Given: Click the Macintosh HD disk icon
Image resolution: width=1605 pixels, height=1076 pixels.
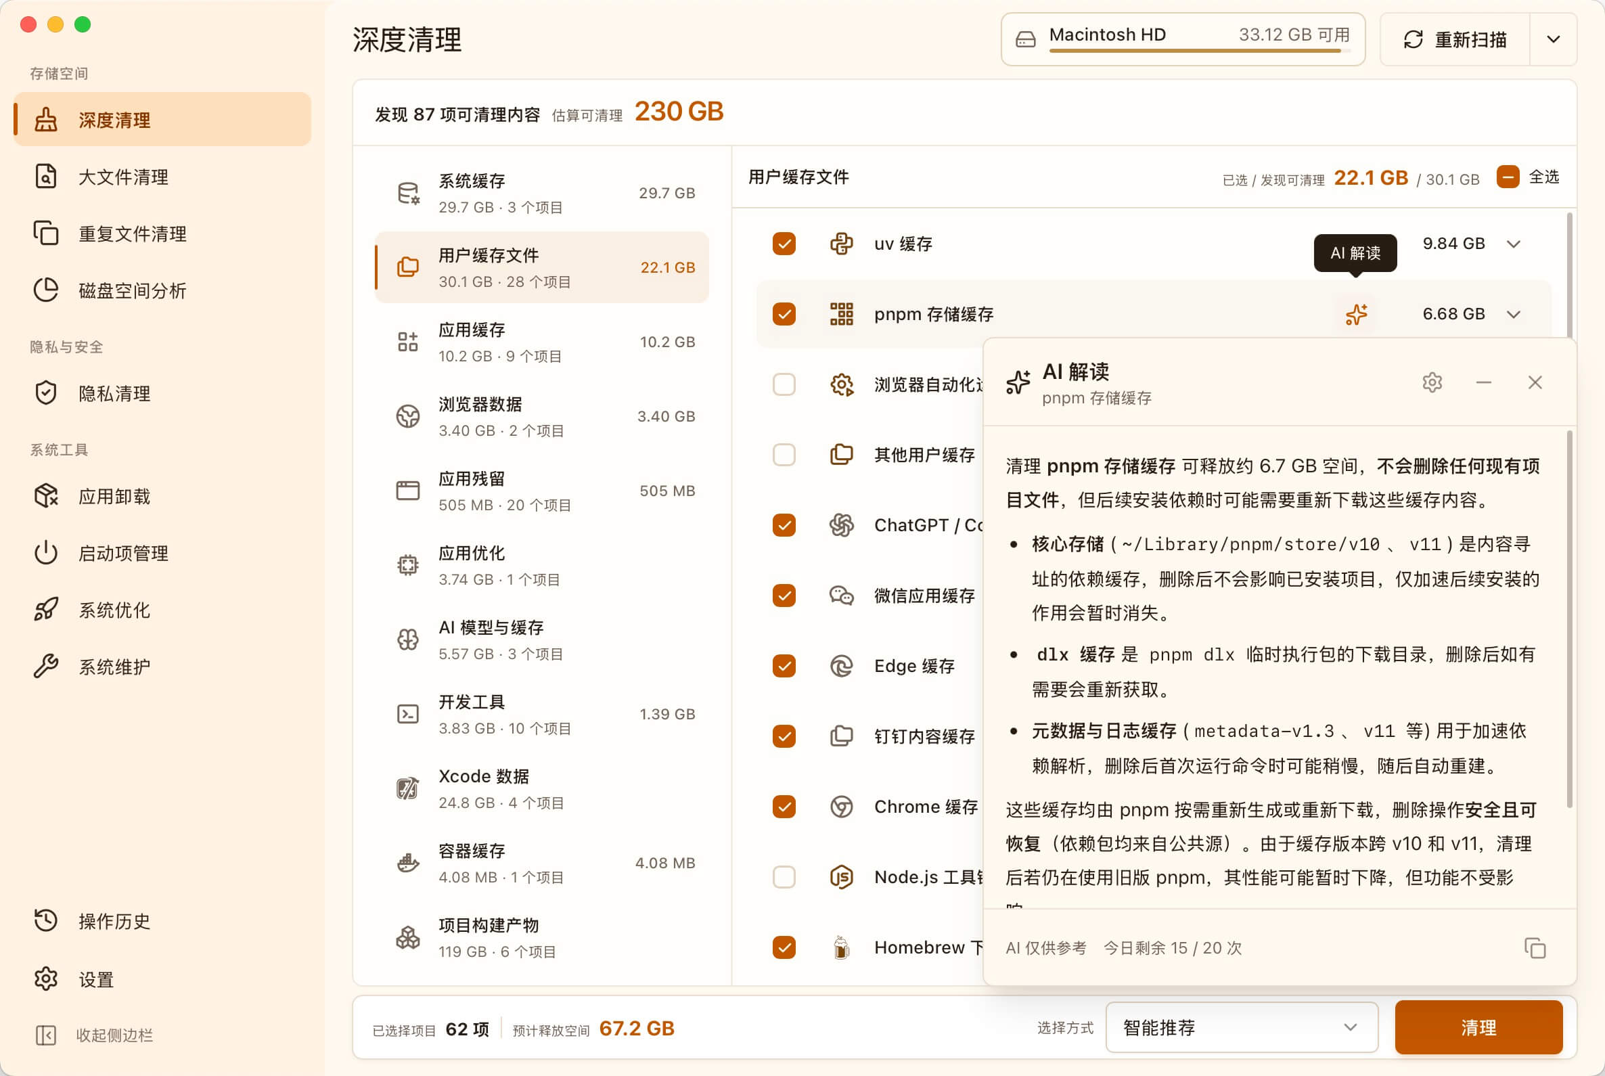Looking at the screenshot, I should [1025, 39].
